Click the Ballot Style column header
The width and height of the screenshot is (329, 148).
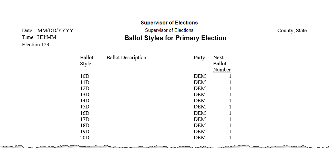click(x=87, y=60)
